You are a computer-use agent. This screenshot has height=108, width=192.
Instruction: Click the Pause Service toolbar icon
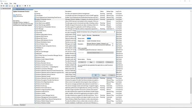coord(28,6)
